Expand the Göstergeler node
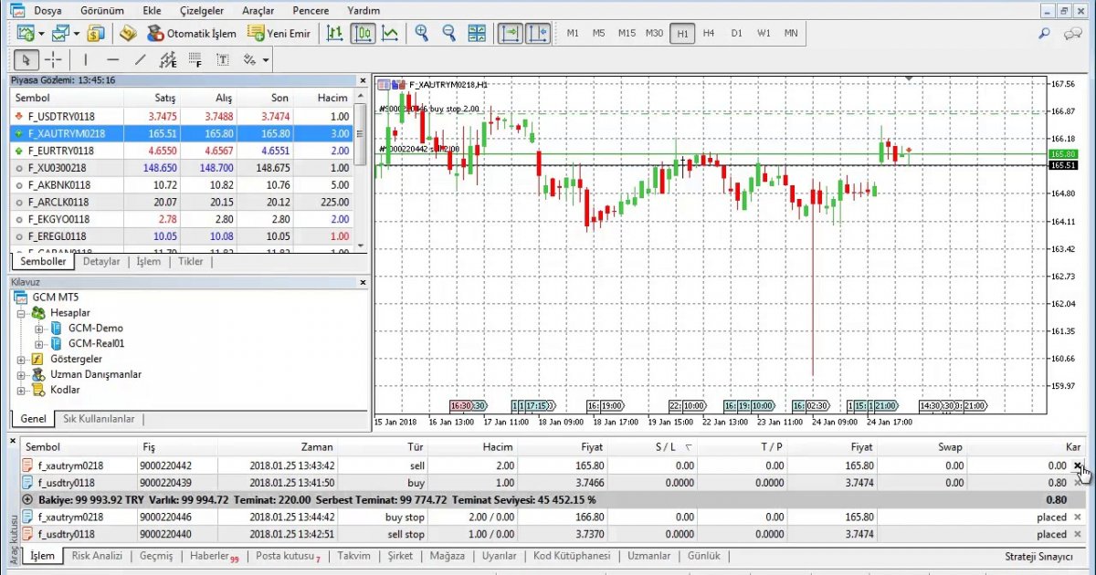The image size is (1096, 575). [21, 360]
